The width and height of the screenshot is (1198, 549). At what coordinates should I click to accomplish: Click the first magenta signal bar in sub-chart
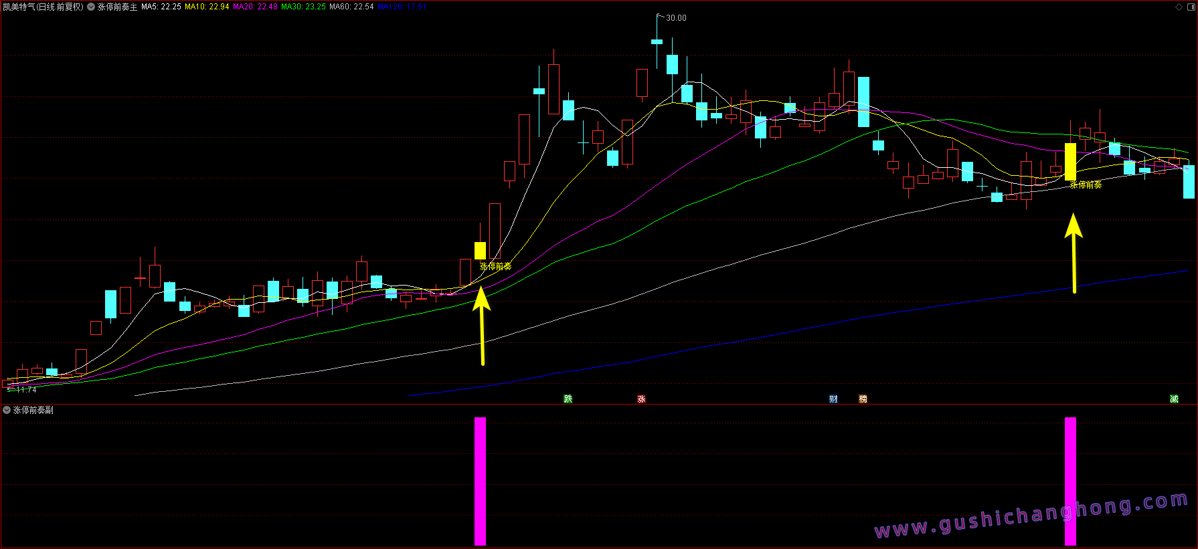click(480, 481)
